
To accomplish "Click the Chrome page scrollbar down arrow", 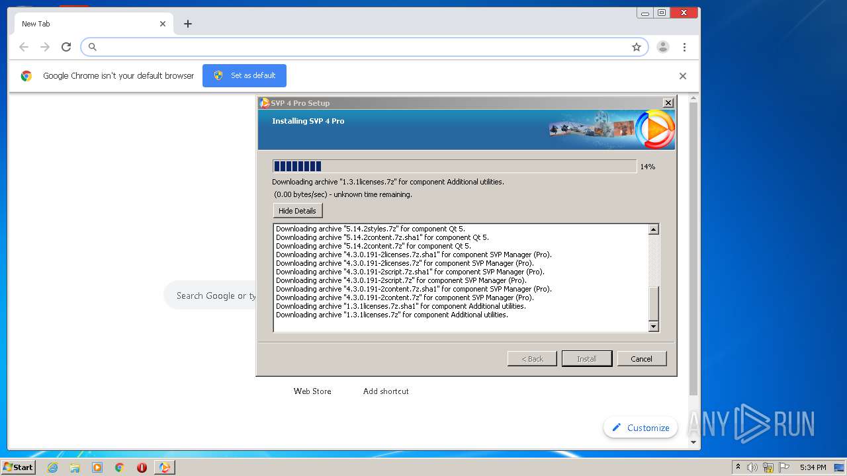I will 693,442.
